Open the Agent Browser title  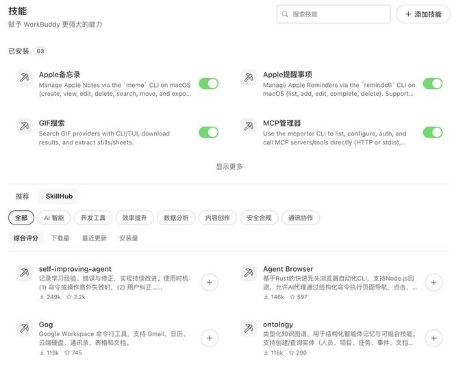288,269
